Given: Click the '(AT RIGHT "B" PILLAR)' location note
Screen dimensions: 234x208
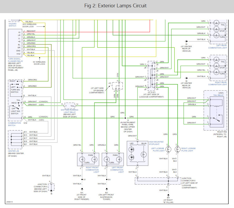Looking at the screenshot, I should point(168,201).
